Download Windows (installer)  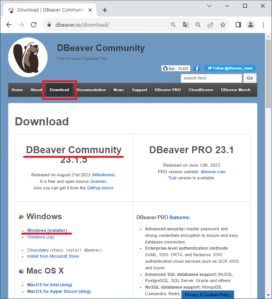[x=47, y=230]
